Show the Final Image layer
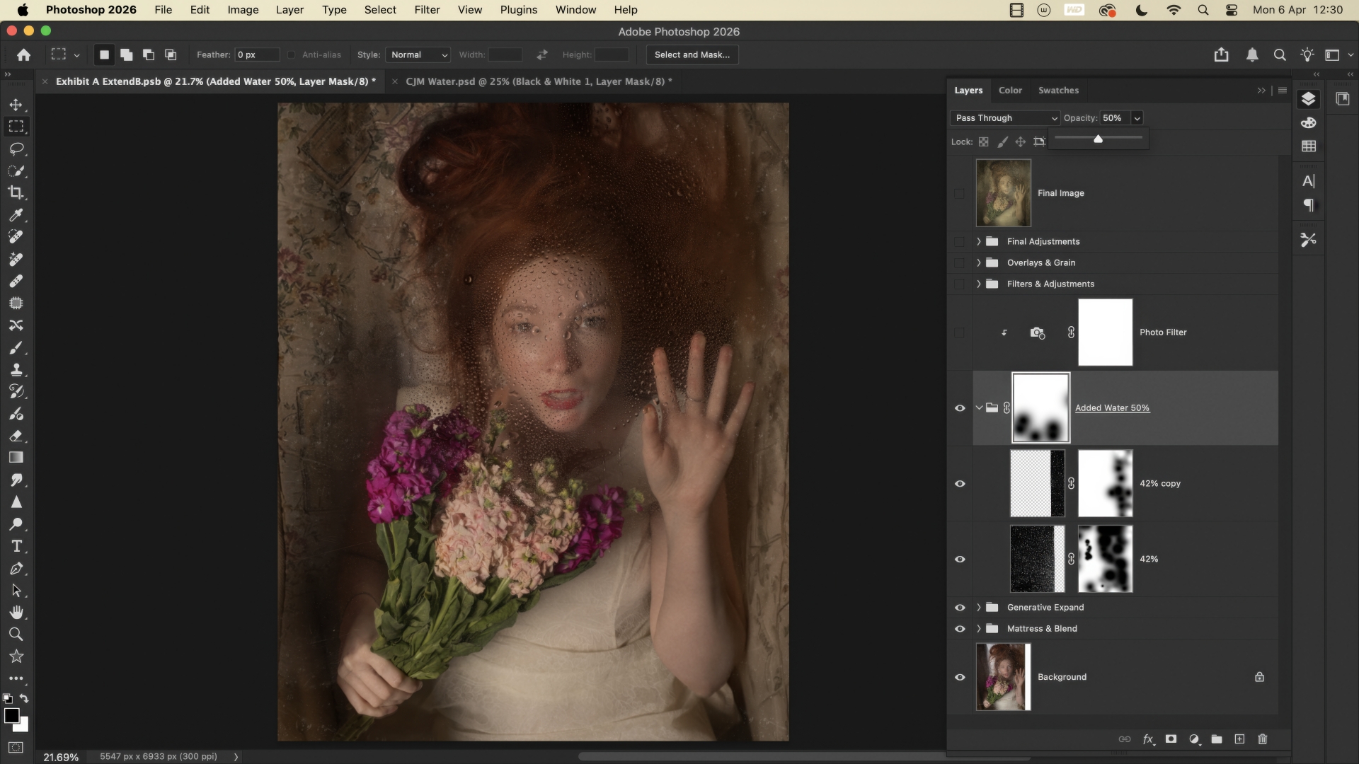The image size is (1359, 764). [x=960, y=193]
